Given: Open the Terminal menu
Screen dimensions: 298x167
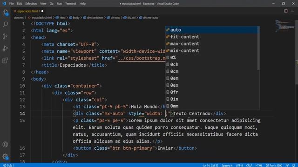Looking at the screenshot, I should tap(70, 4).
